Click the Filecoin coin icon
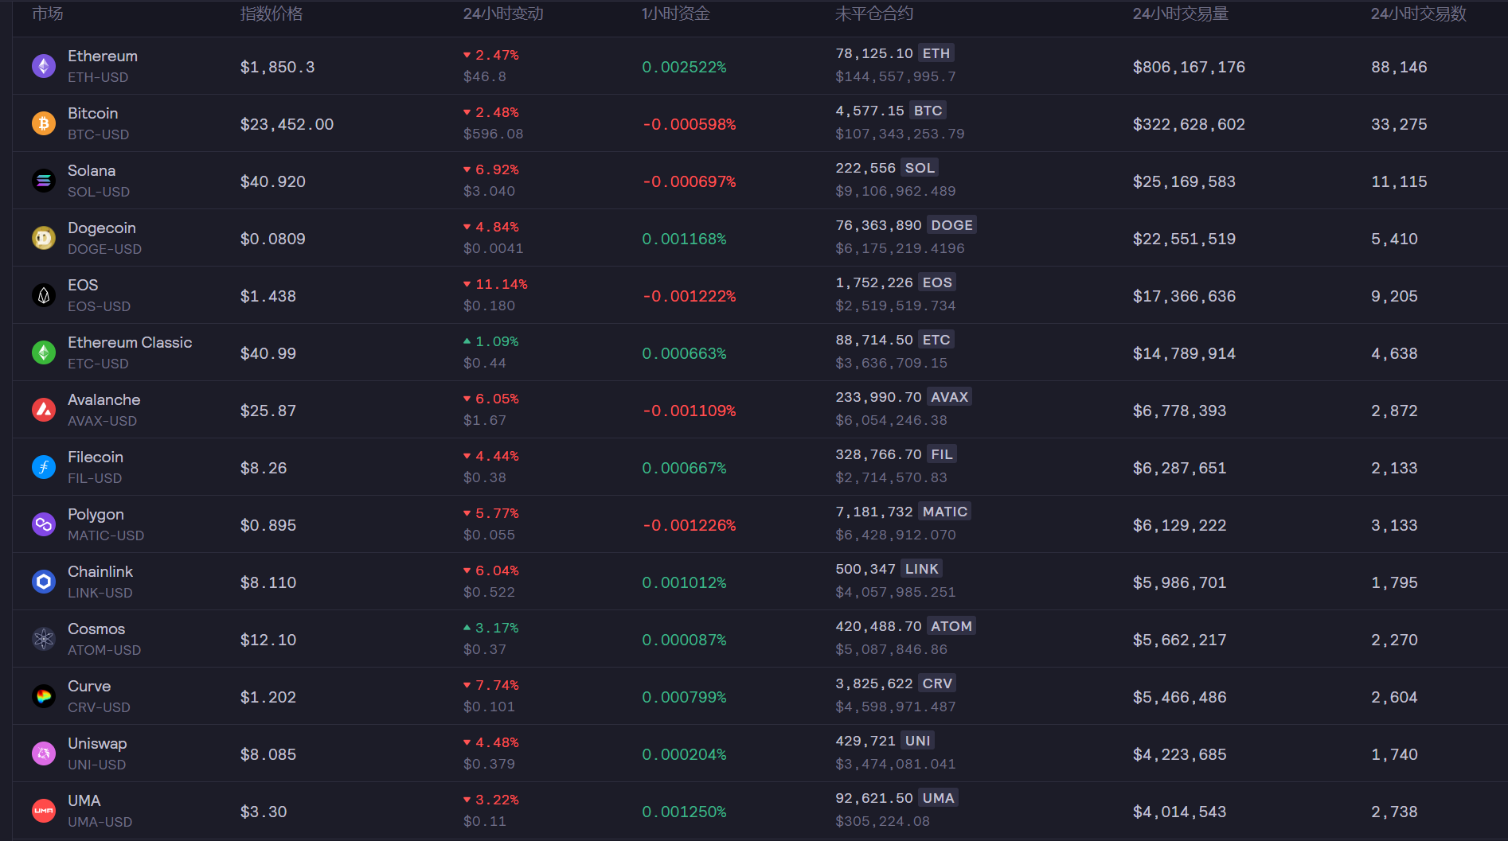1508x841 pixels. coord(44,467)
